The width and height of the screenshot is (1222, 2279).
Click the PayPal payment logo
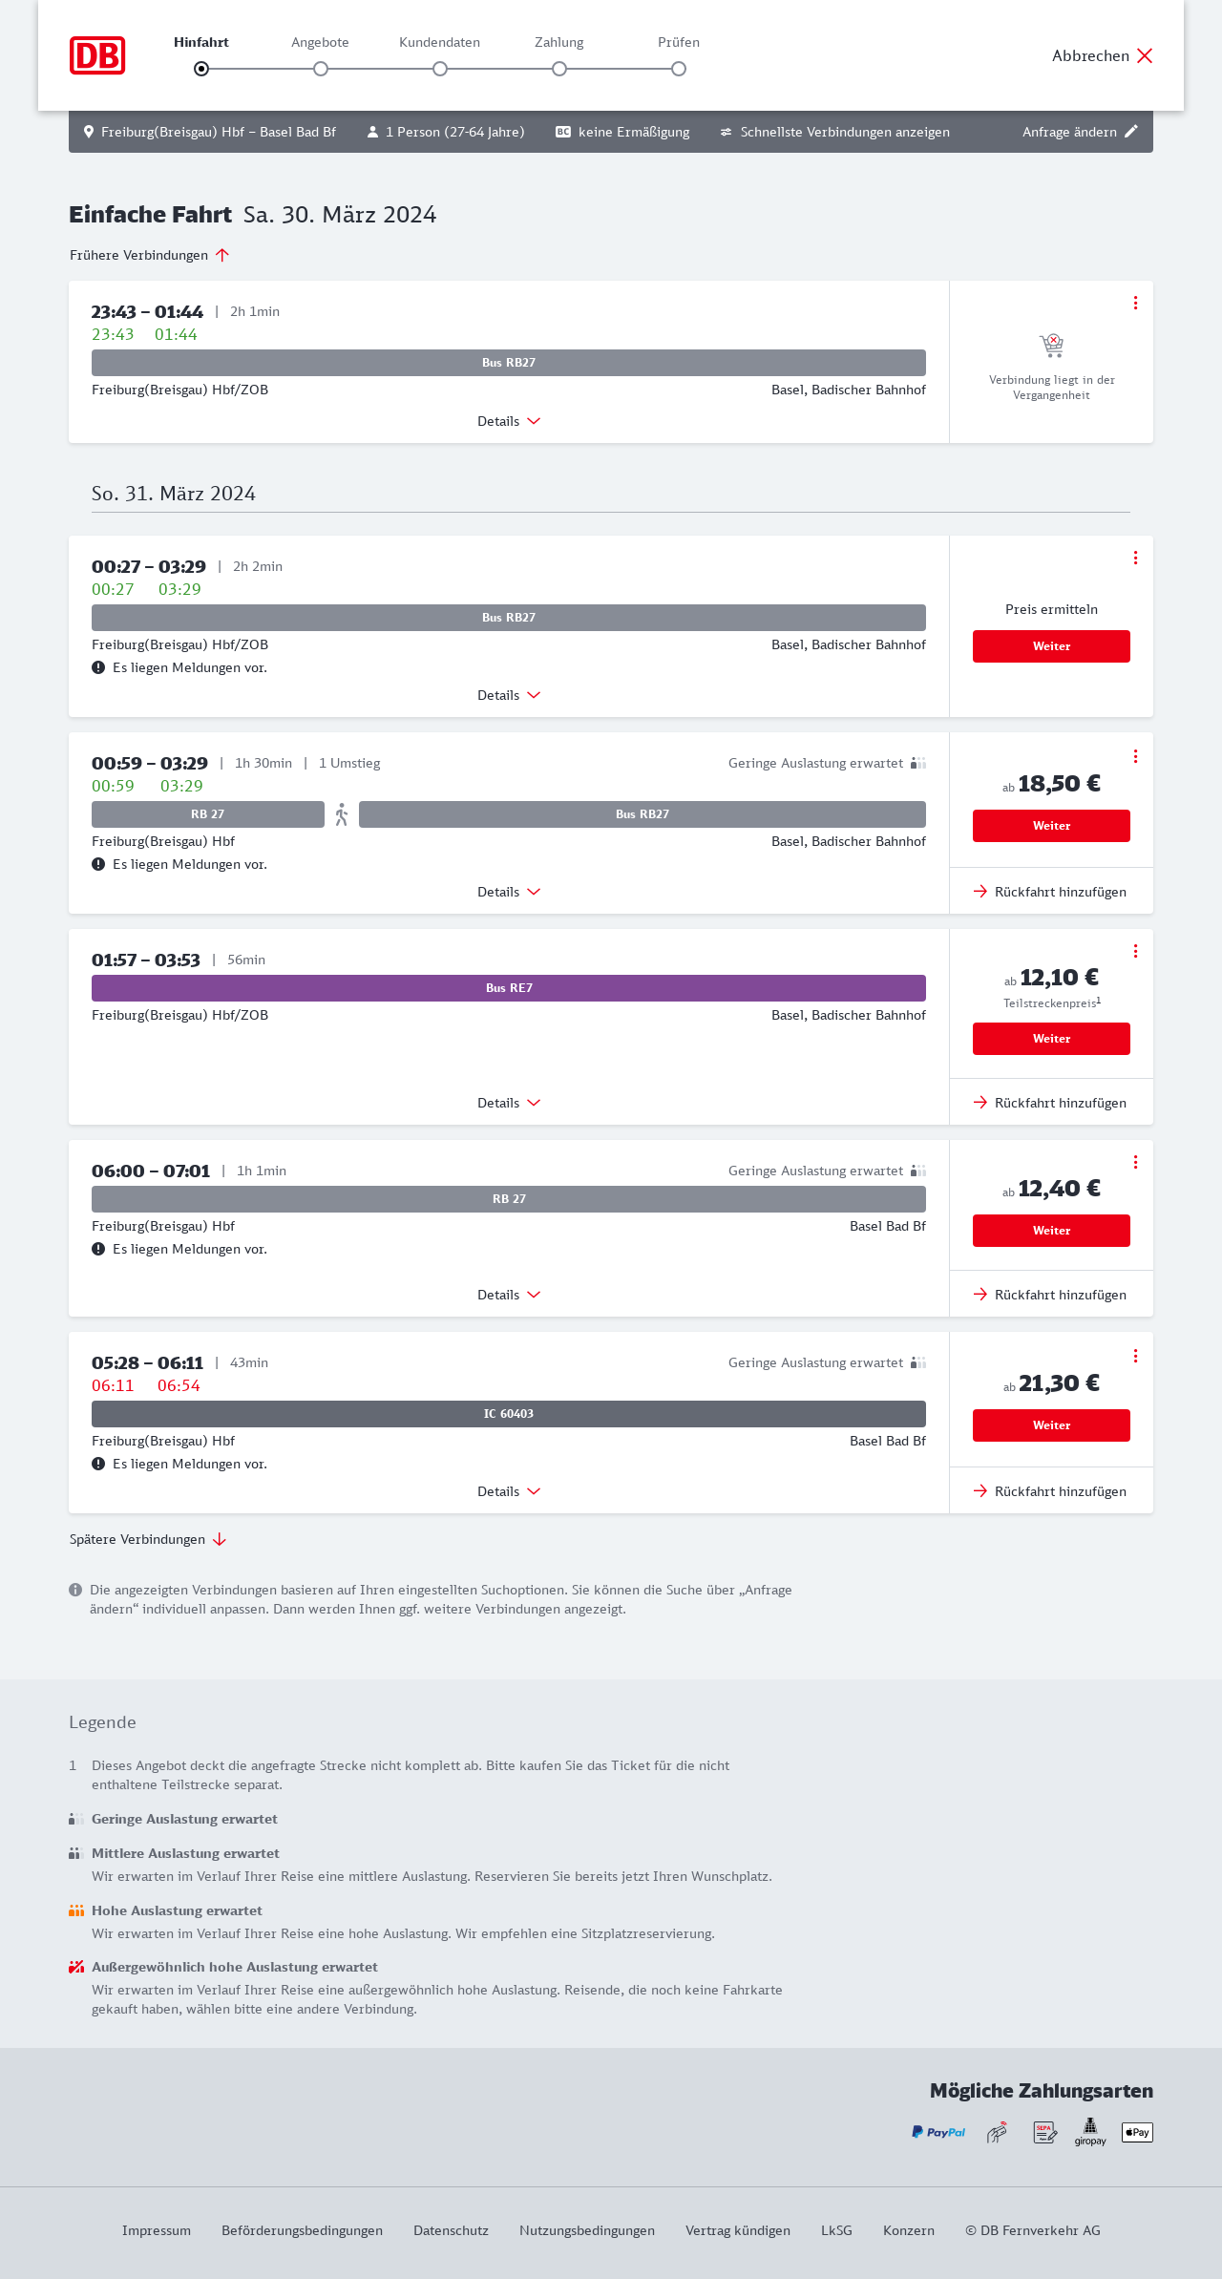[x=938, y=2132]
